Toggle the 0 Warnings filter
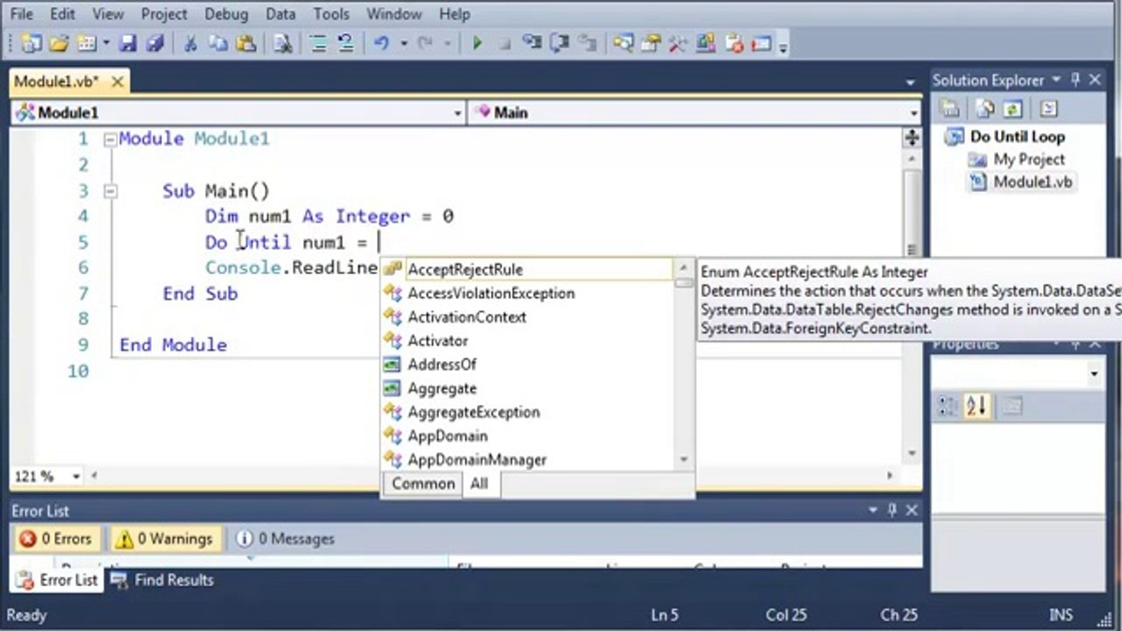The height and width of the screenshot is (631, 1122). click(x=166, y=539)
